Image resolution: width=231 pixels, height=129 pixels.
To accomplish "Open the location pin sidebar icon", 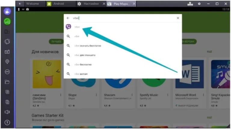I will [7, 62].
